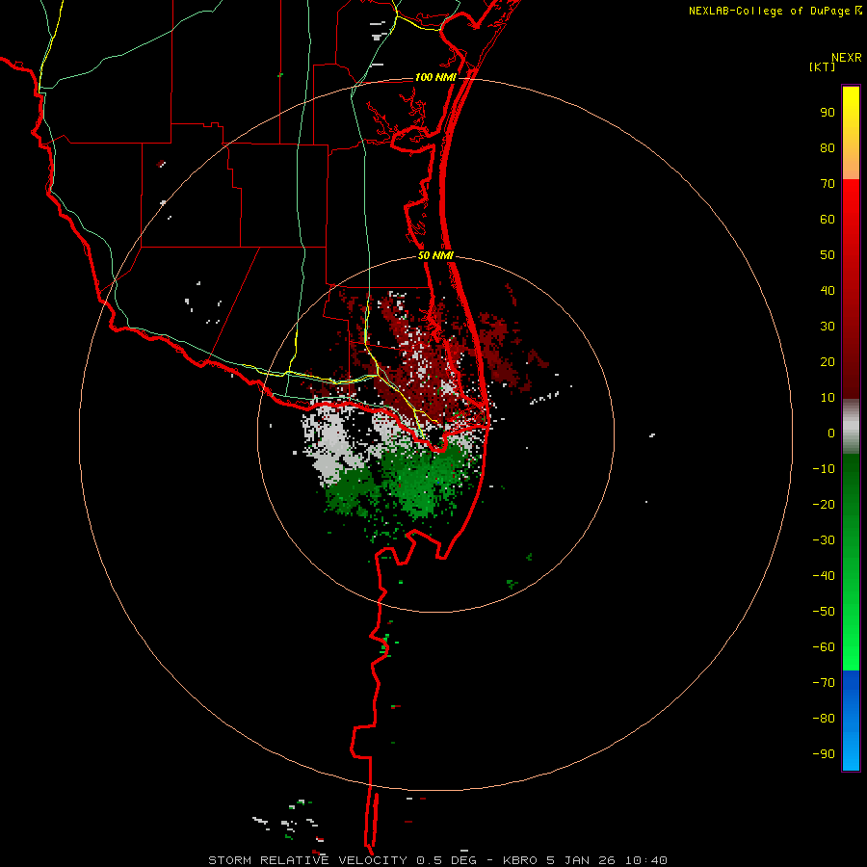Click the 20 value on velocity scale
This screenshot has height=867, width=867.
828,361
